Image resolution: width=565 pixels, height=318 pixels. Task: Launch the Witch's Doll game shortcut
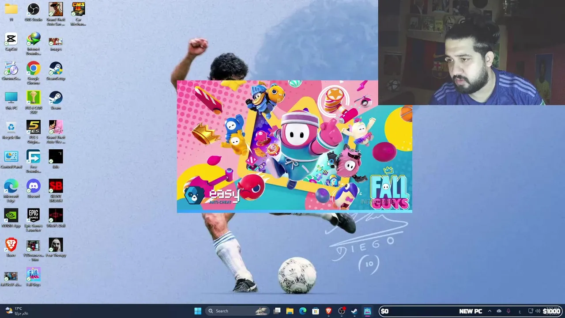click(56, 219)
